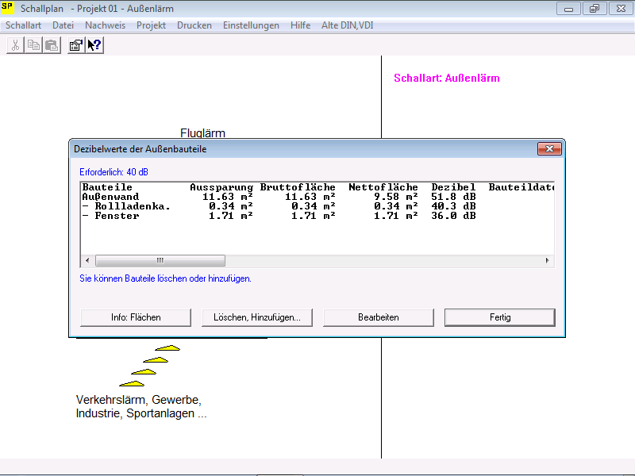
Task: Open the Hilfe menu
Action: [300, 25]
